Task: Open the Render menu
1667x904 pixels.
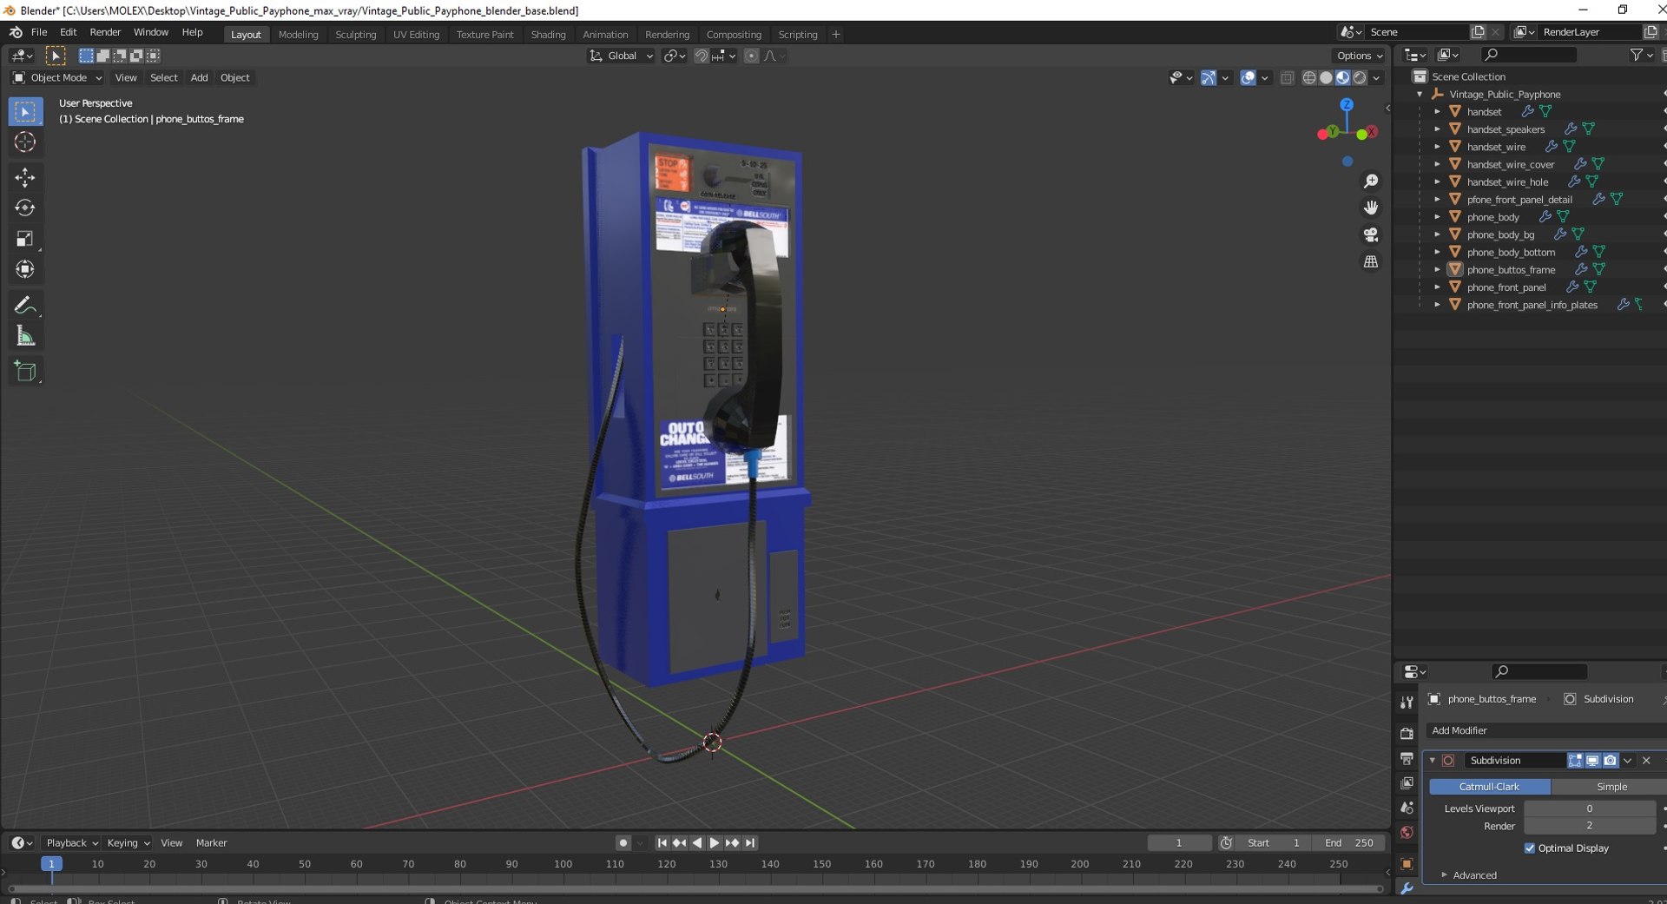Action: point(105,32)
